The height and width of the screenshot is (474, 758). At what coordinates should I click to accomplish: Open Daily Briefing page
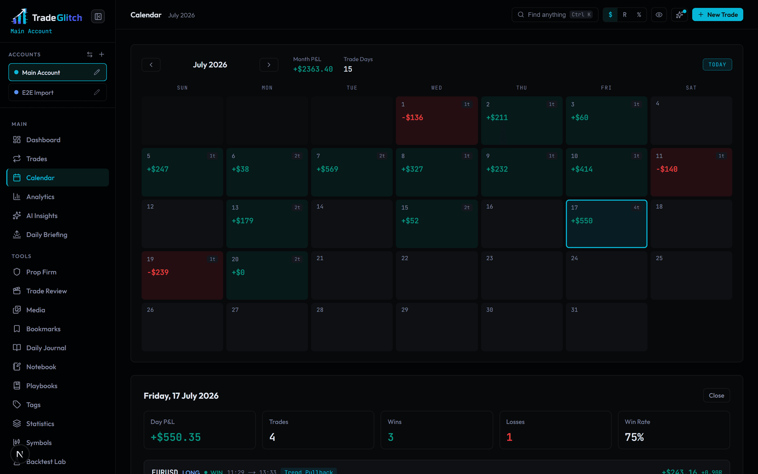[x=58, y=235]
